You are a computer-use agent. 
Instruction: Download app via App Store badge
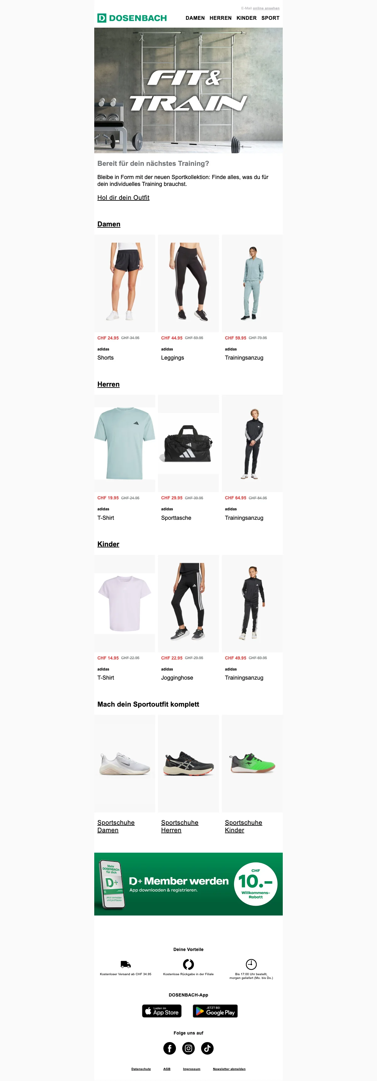click(x=162, y=1011)
